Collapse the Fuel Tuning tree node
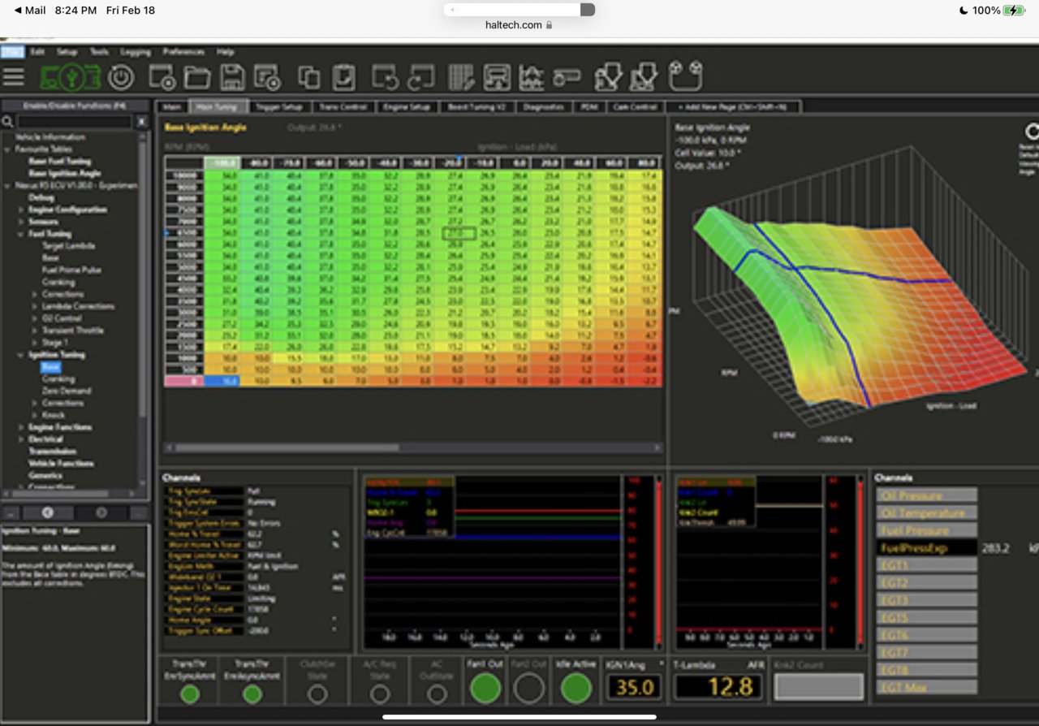This screenshot has width=1039, height=726. pos(21,234)
